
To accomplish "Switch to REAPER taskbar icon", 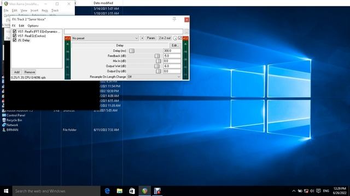I will click(144, 191).
